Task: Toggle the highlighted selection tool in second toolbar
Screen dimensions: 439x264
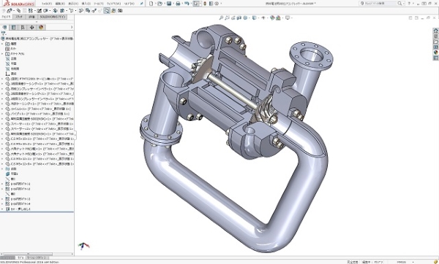Action: [x=107, y=11]
